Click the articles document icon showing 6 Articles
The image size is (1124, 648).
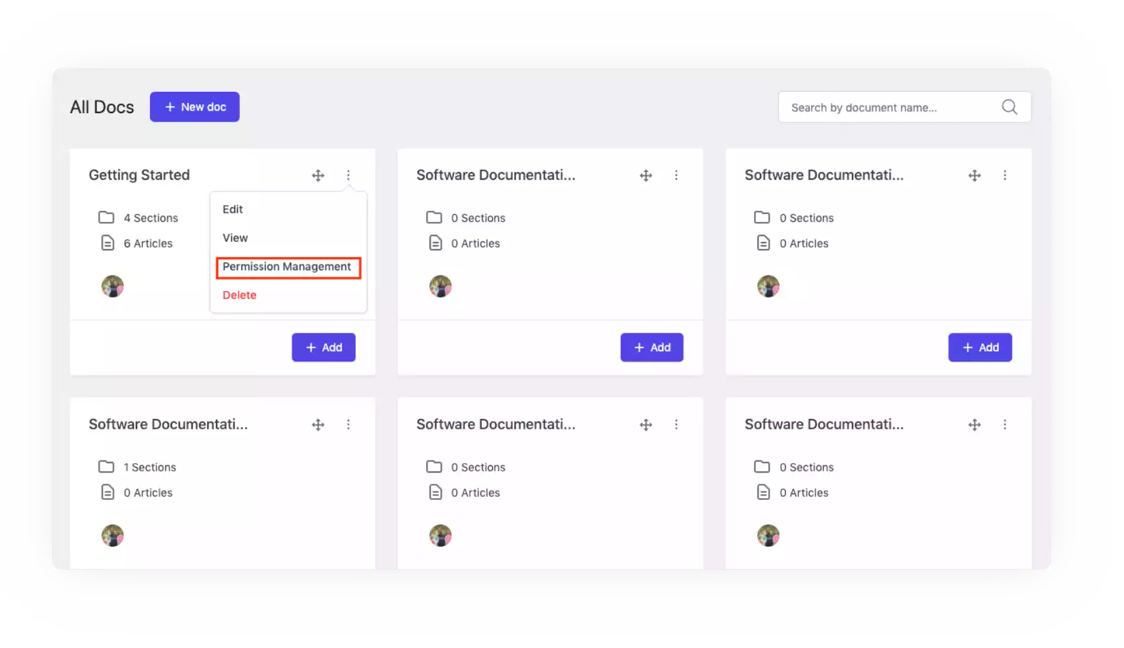(x=107, y=243)
